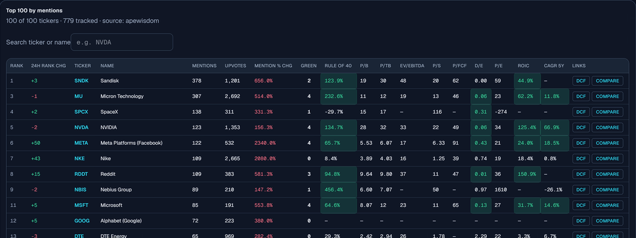Sort by MENTION % CHG column header
The height and width of the screenshot is (238, 636).
[273, 66]
